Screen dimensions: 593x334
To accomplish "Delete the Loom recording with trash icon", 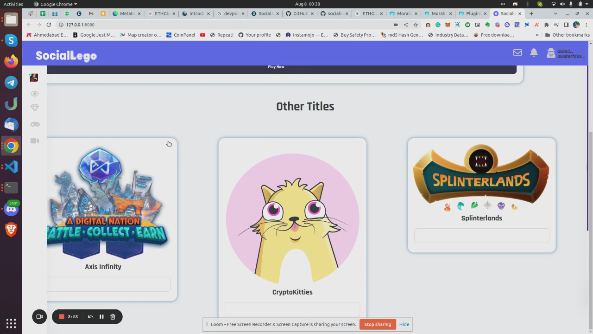I will pyautogui.click(x=113, y=317).
